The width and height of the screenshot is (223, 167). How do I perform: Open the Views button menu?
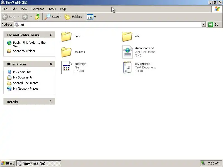(x=91, y=17)
